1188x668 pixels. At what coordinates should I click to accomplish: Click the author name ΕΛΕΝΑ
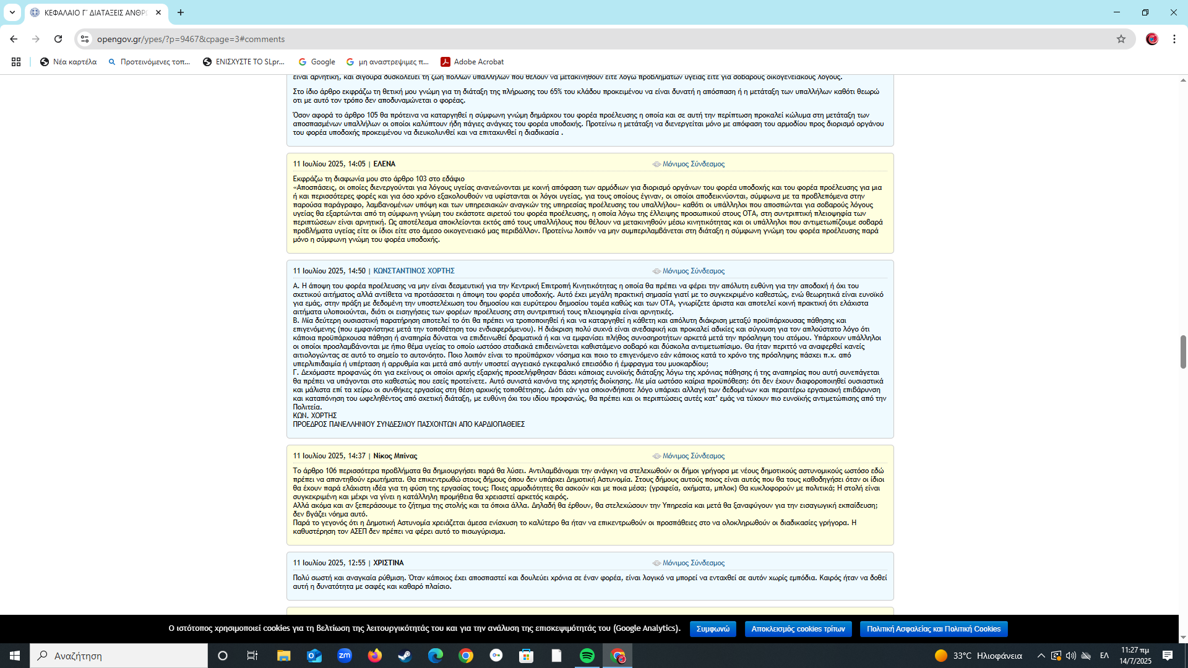tap(384, 164)
